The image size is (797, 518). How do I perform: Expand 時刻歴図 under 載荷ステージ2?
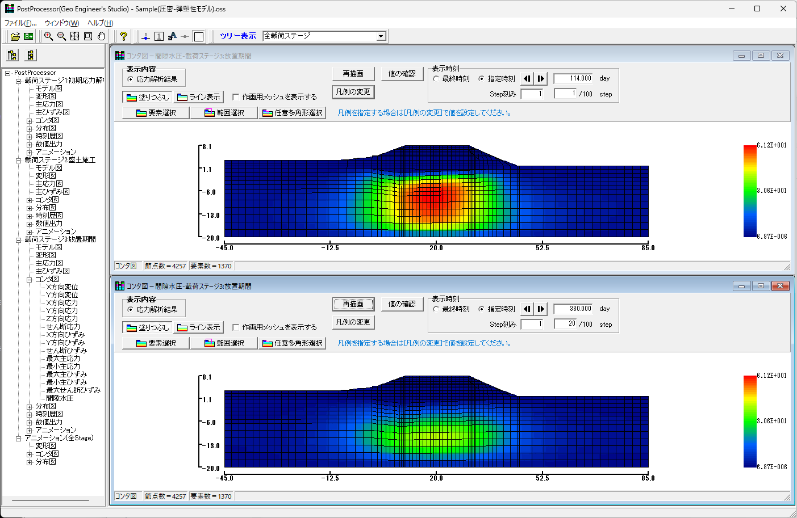point(30,216)
